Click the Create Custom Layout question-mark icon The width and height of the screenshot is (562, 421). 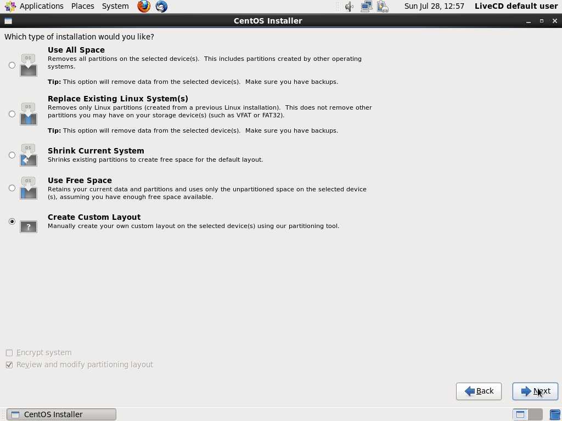(x=29, y=226)
